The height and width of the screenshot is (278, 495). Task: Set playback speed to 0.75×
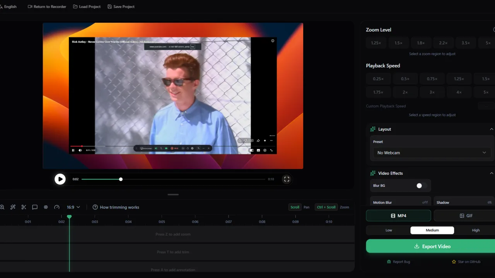tap(432, 79)
